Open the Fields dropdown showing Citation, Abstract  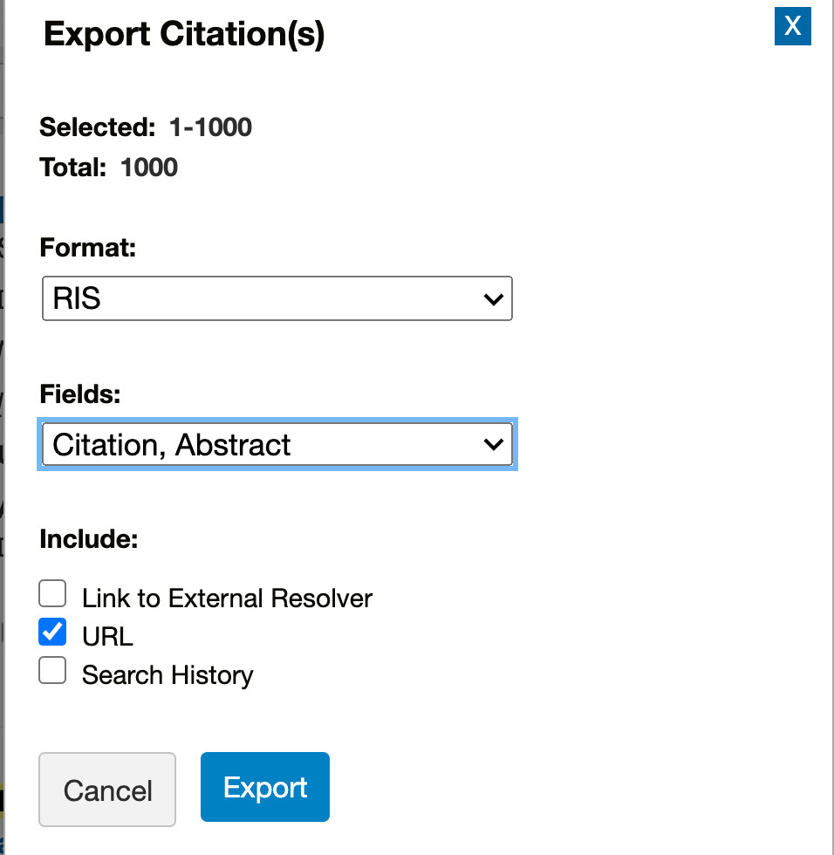277,444
